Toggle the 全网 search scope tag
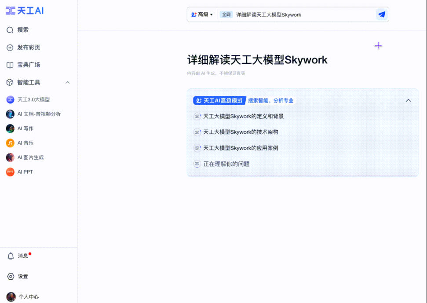 coord(226,15)
